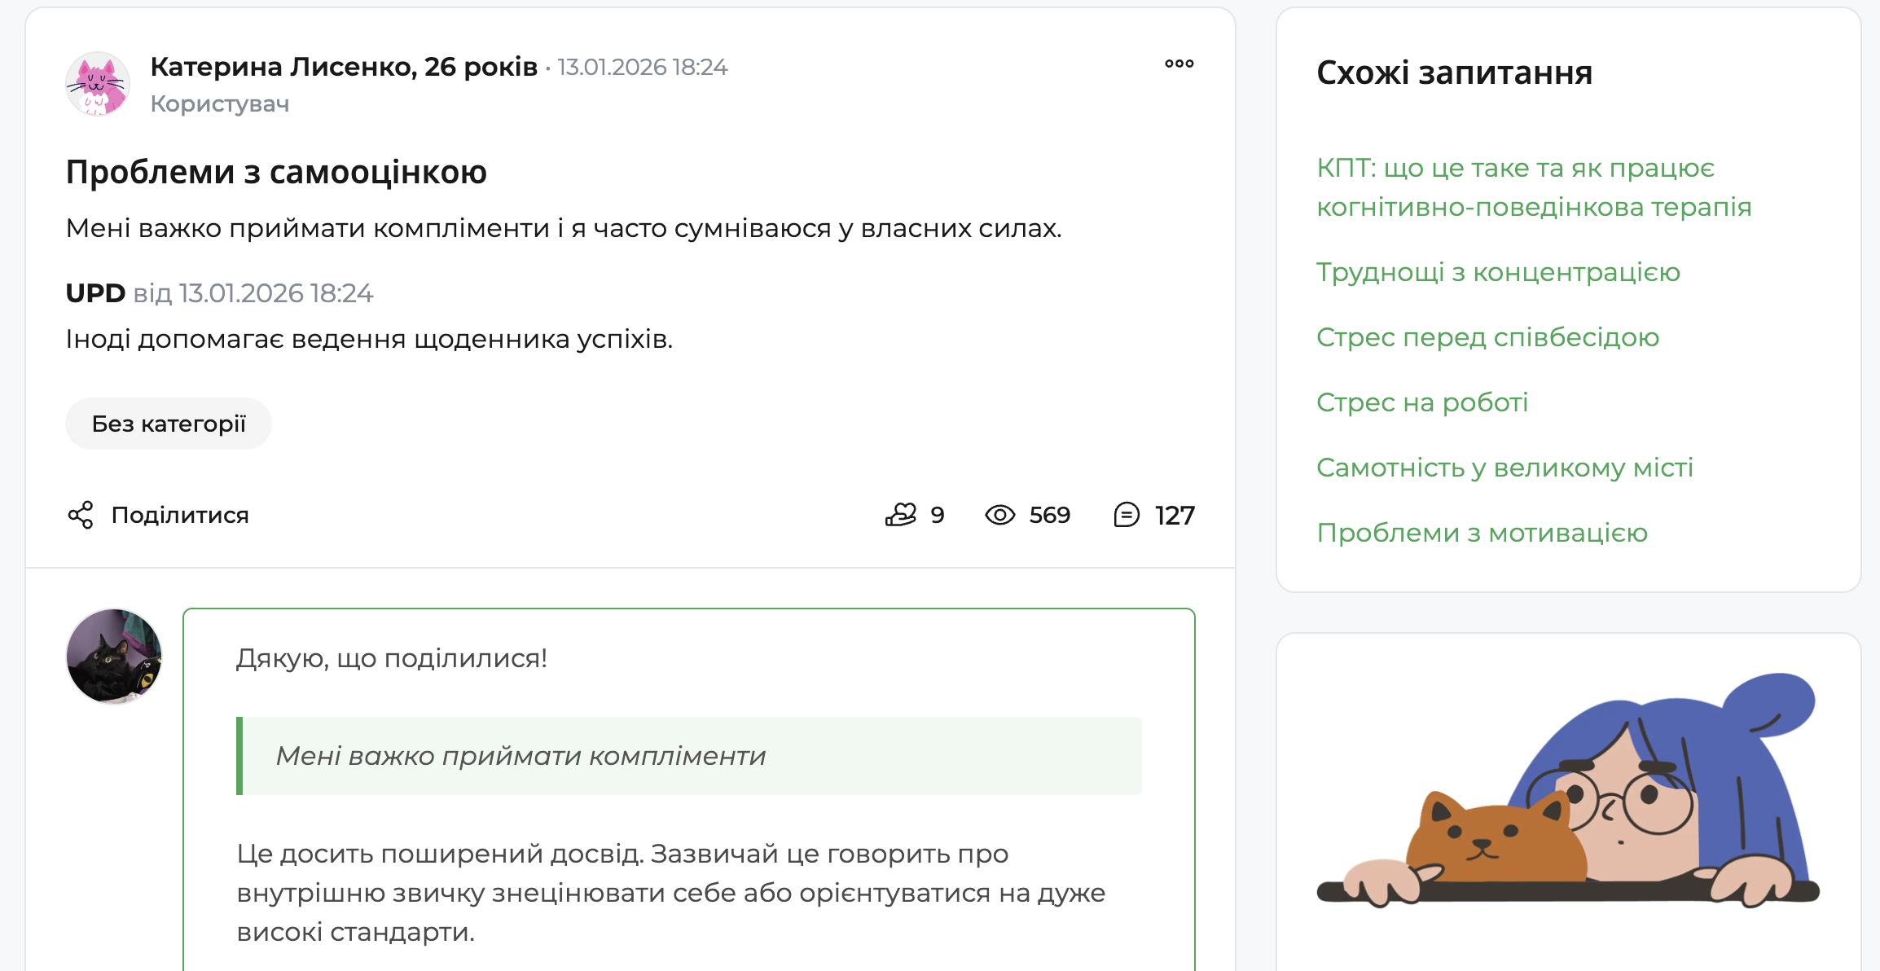Screen dimensions: 1880x971
Task: Open the comments via the speech bubble icon
Action: tap(1127, 515)
